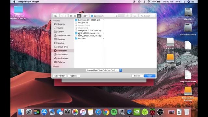Image resolution: width=208 pixels, height=117 pixels.
Task: Open OBS from the Dock
Action: (160, 112)
